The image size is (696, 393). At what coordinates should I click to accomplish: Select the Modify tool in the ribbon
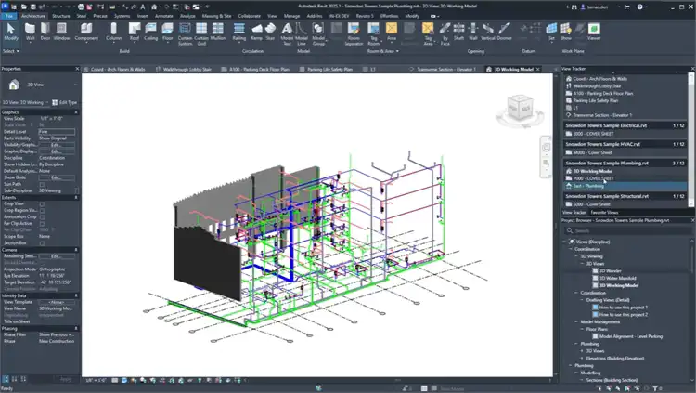pyautogui.click(x=11, y=32)
